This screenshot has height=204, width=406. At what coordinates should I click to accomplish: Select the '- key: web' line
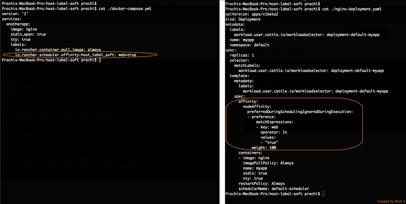pyautogui.click(x=267, y=127)
